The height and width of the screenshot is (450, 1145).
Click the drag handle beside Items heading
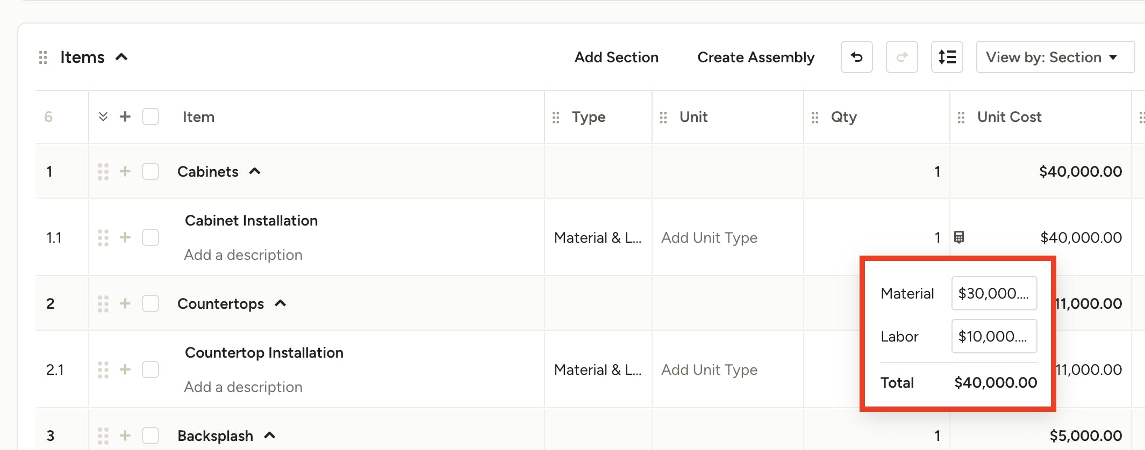(43, 57)
